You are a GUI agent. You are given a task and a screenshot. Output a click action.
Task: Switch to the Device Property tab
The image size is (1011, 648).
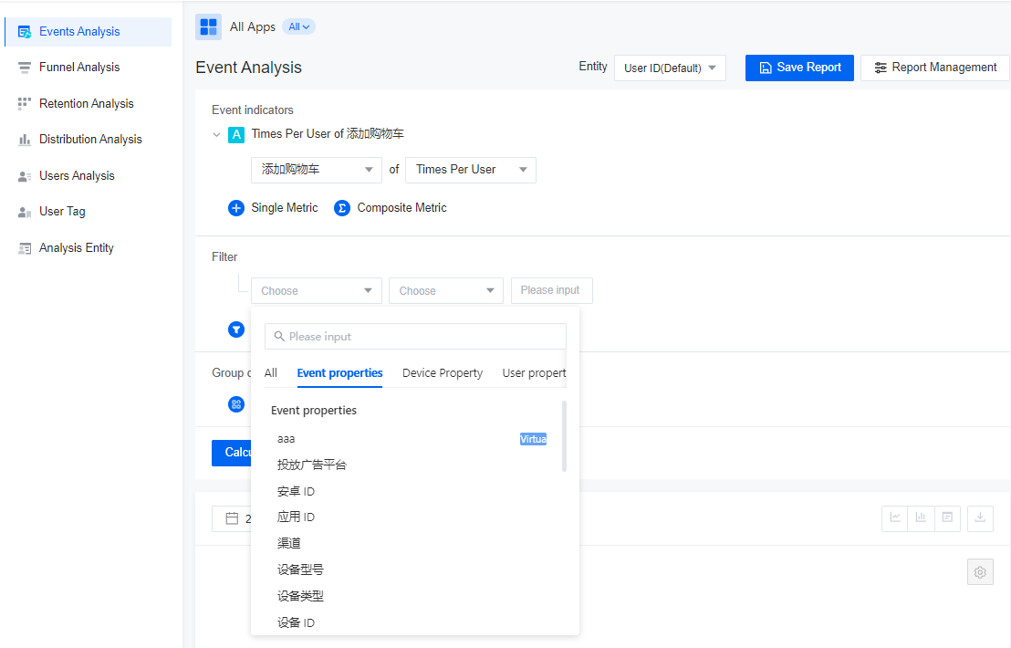(x=442, y=372)
